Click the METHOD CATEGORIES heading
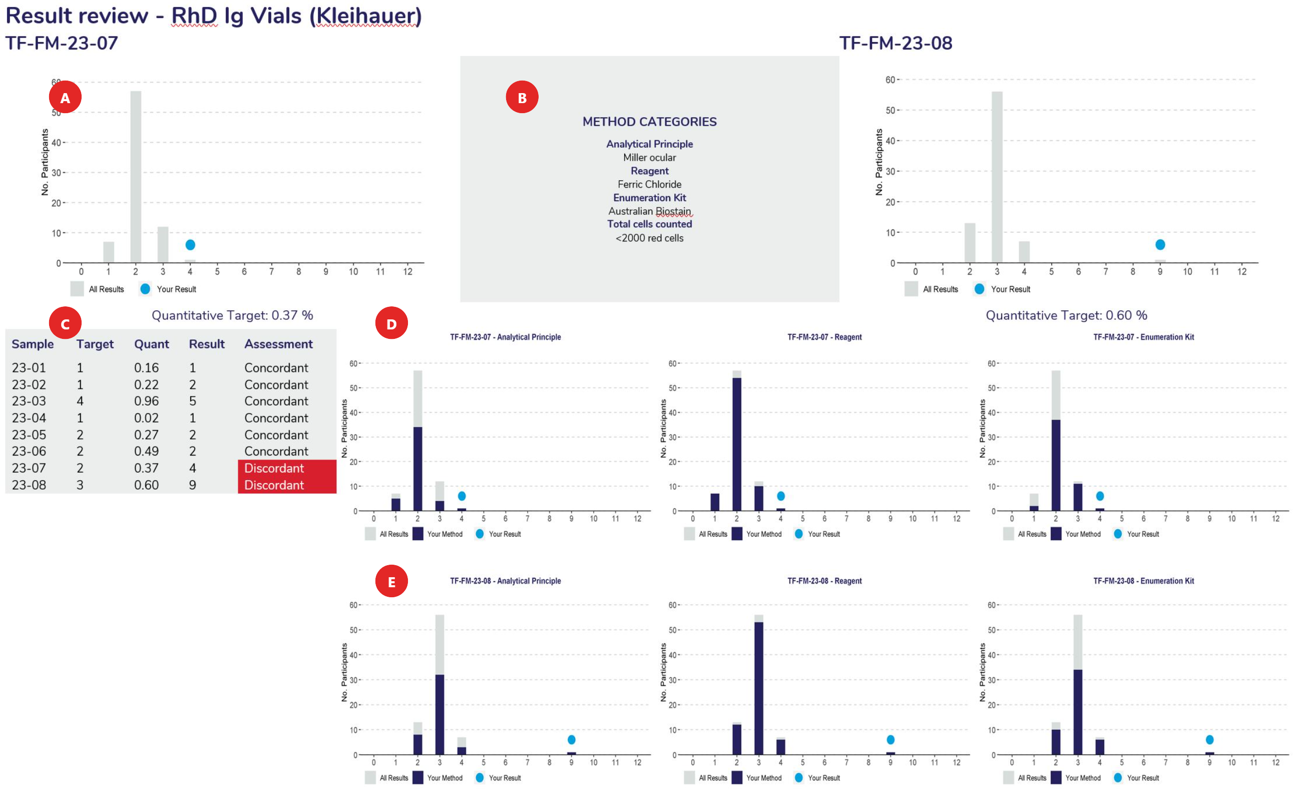The width and height of the screenshot is (1306, 807). [x=649, y=122]
